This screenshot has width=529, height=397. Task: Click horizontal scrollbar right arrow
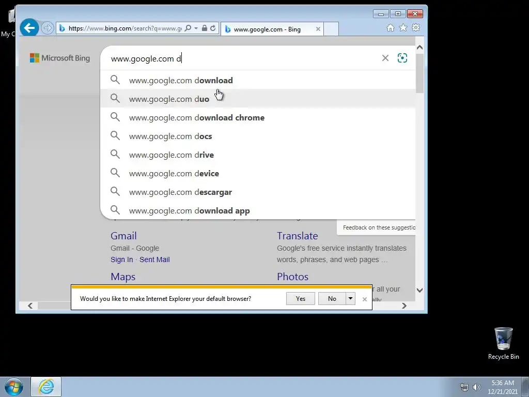coord(404,306)
